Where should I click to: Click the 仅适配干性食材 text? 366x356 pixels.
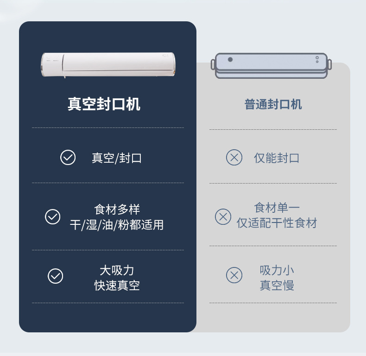click(x=277, y=223)
